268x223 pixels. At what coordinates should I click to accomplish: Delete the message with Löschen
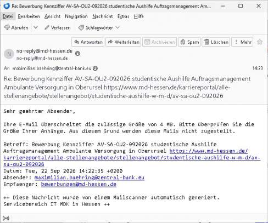[x=216, y=42]
